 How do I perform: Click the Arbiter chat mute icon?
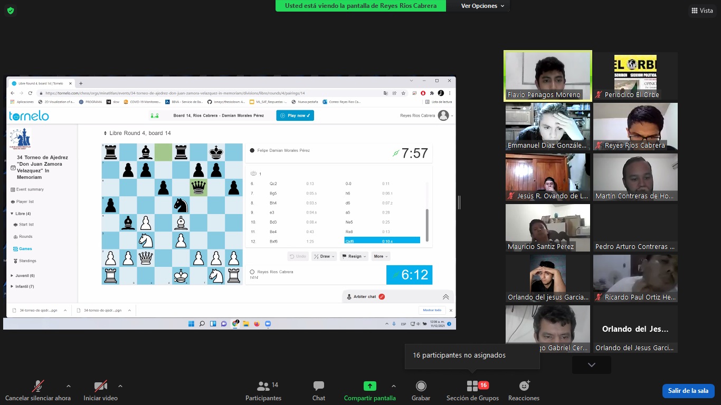click(382, 297)
